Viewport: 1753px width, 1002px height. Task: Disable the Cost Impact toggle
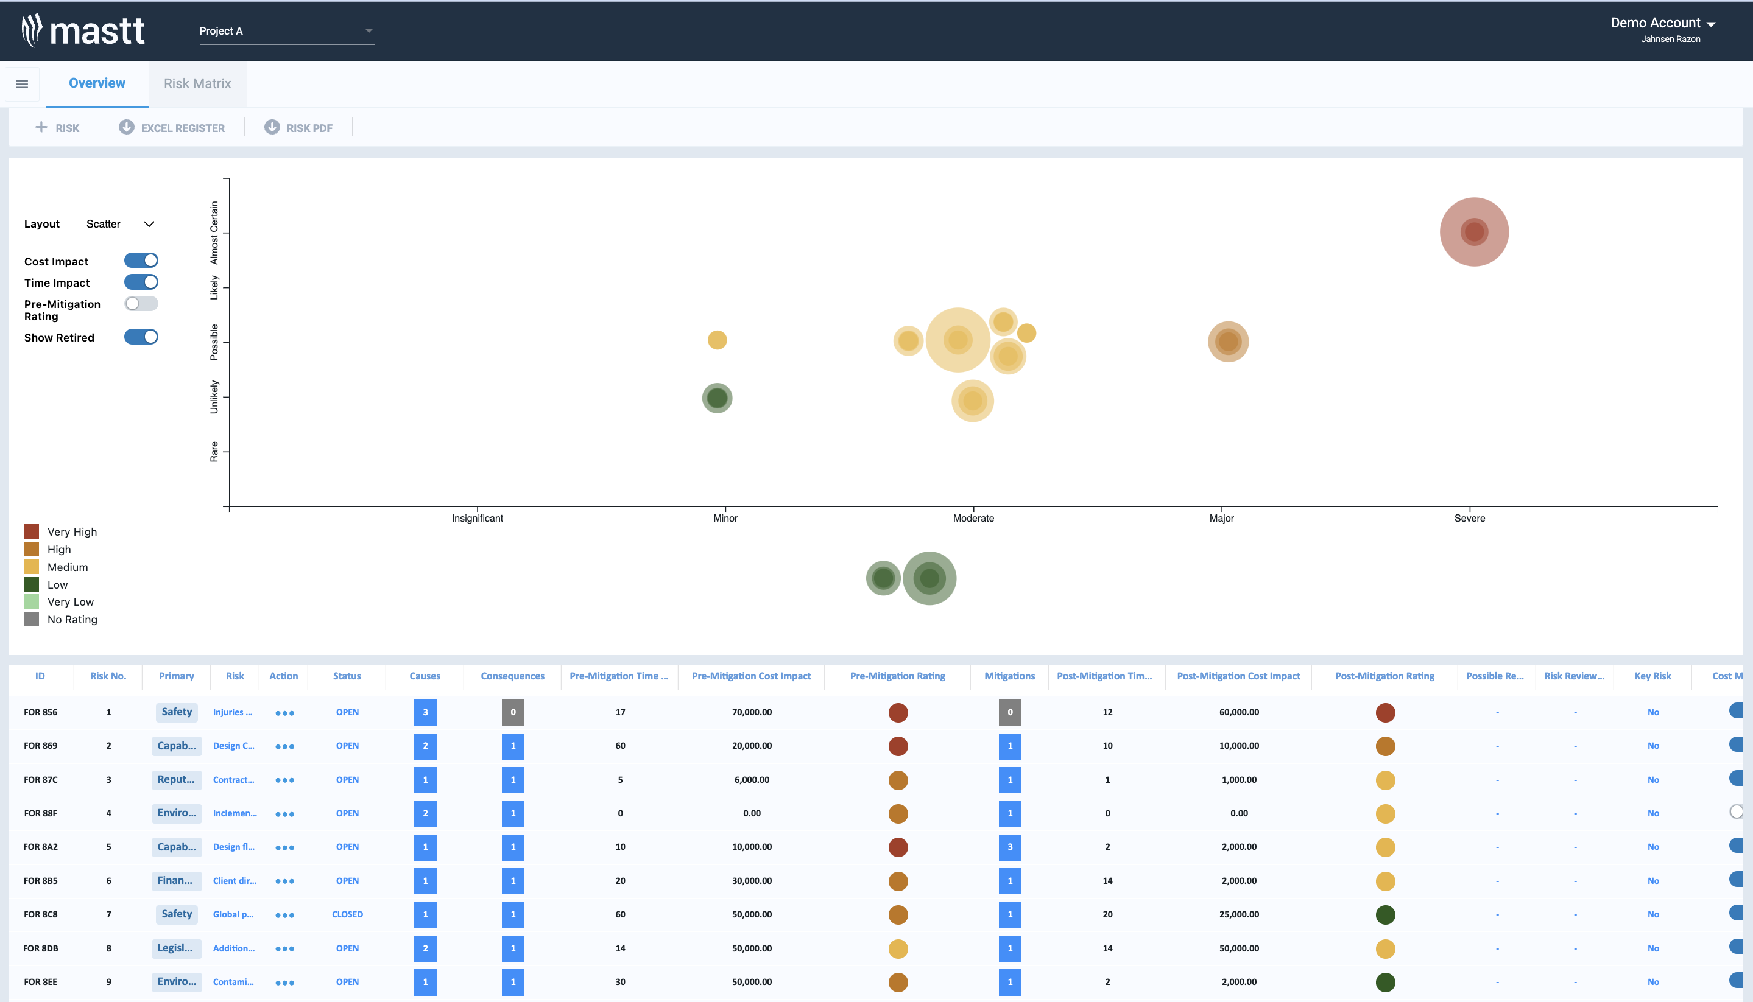(141, 261)
